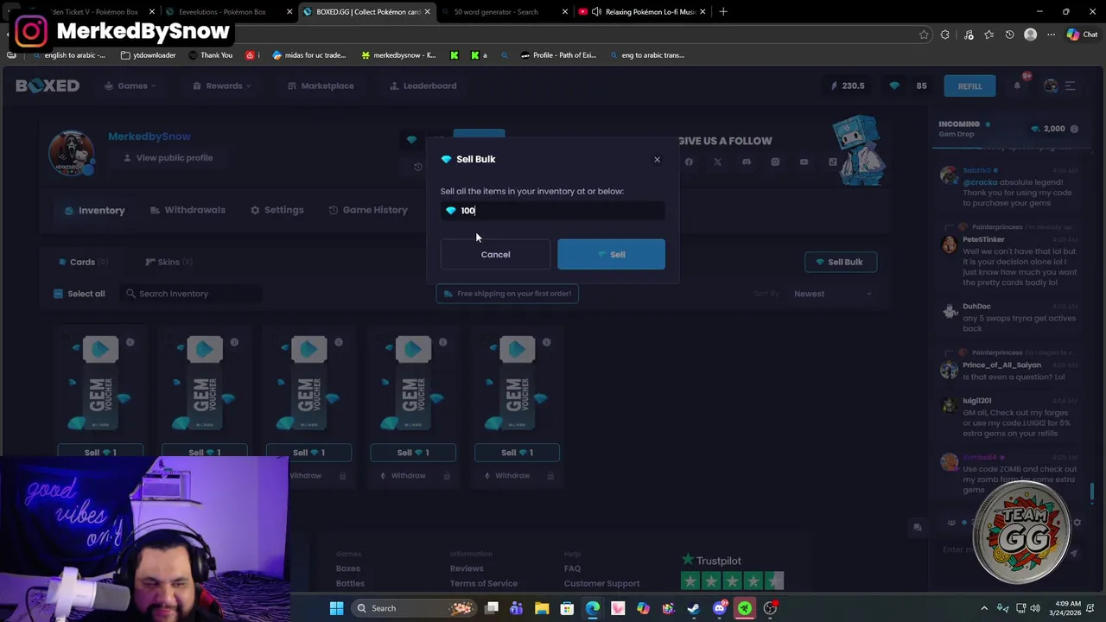Open the Facebook social icon
Image resolution: width=1106 pixels, height=622 pixels.
689,162
